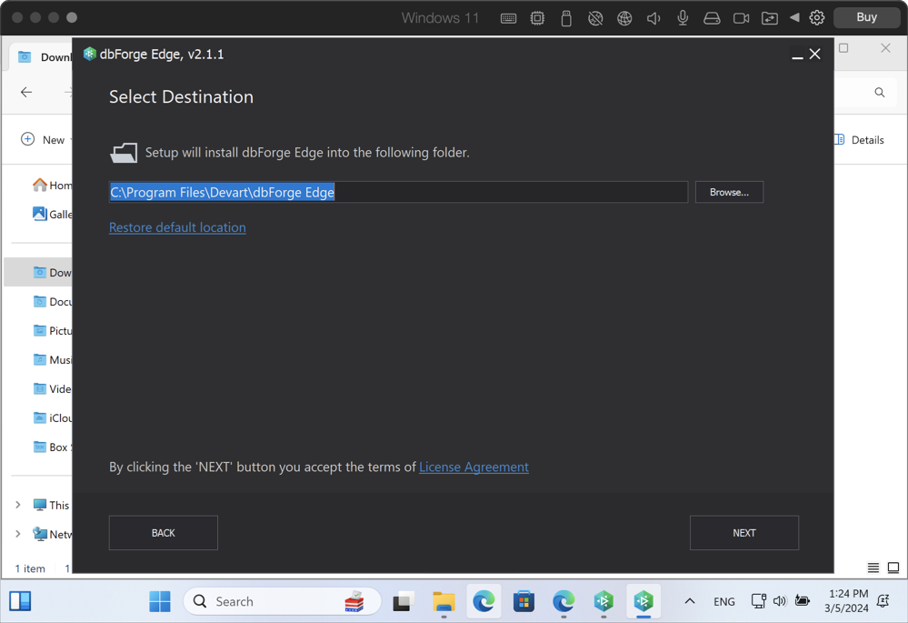This screenshot has width=908, height=623.
Task: Click the Browse... button
Action: point(729,193)
